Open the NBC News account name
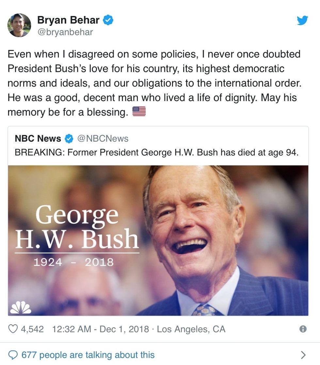320x365 pixels. coord(38,139)
